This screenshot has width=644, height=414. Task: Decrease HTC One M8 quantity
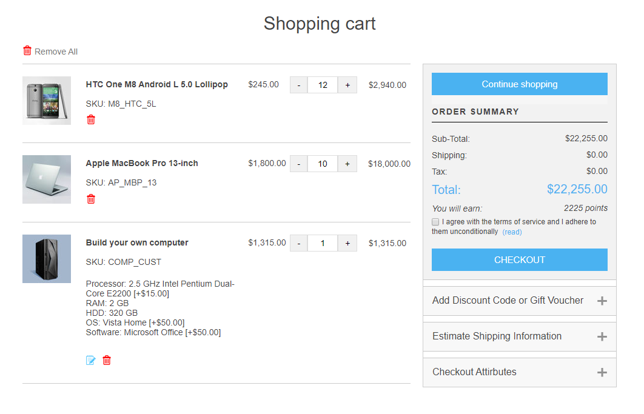pyautogui.click(x=298, y=85)
